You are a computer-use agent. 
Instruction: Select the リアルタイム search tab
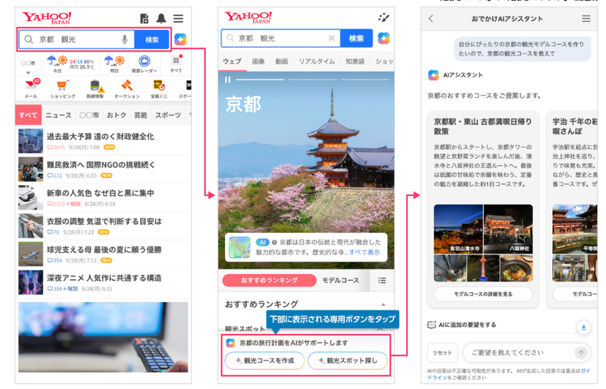[317, 61]
